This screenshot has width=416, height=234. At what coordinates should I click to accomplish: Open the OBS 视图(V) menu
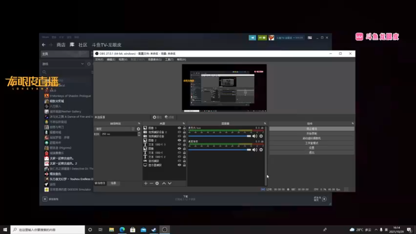point(123,60)
